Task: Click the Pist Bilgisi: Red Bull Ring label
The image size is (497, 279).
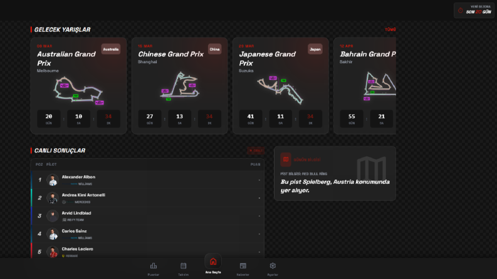Action: point(303,174)
